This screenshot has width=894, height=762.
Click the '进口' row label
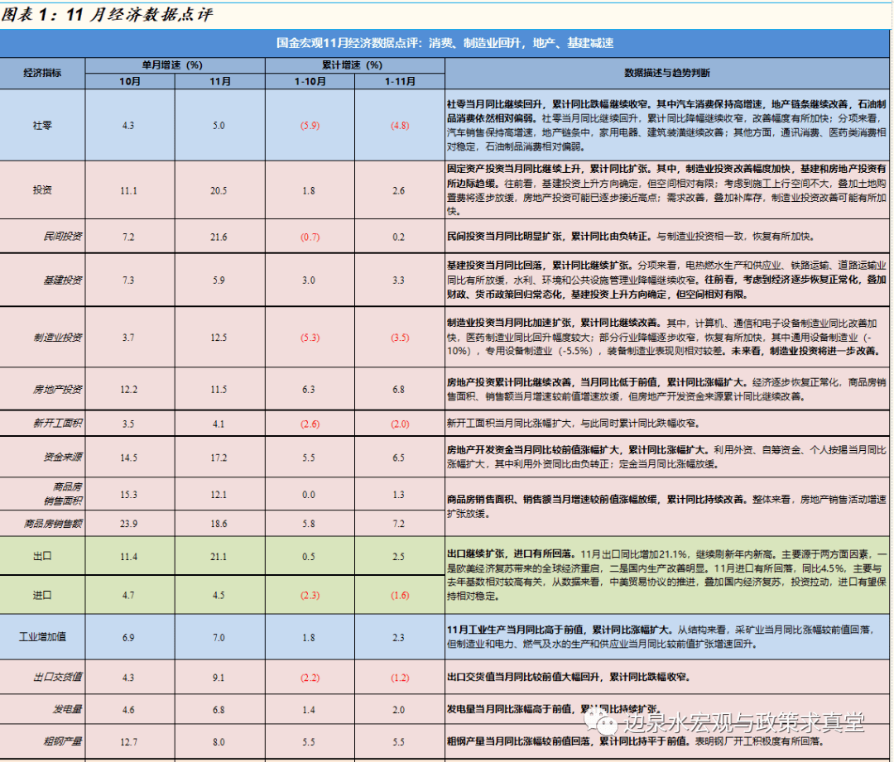click(x=42, y=595)
